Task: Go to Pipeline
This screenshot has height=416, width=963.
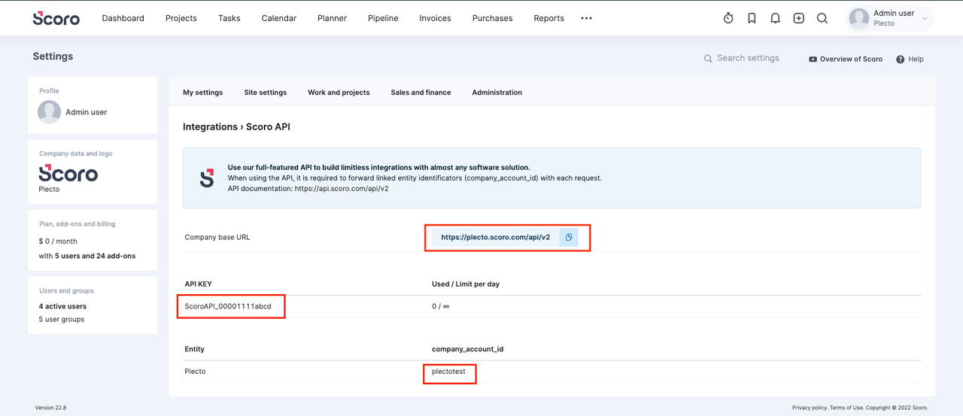Action: point(383,18)
